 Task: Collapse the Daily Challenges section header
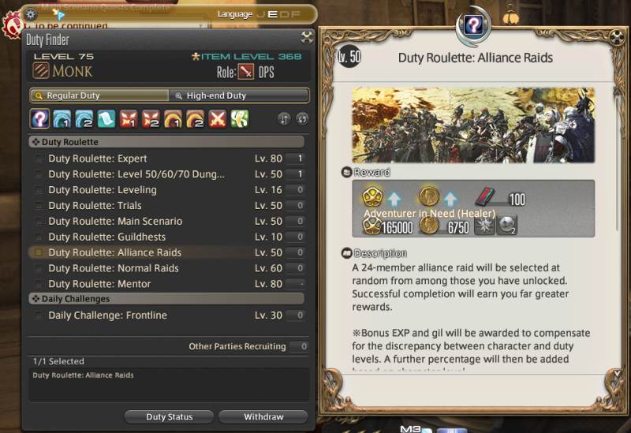[x=166, y=299]
